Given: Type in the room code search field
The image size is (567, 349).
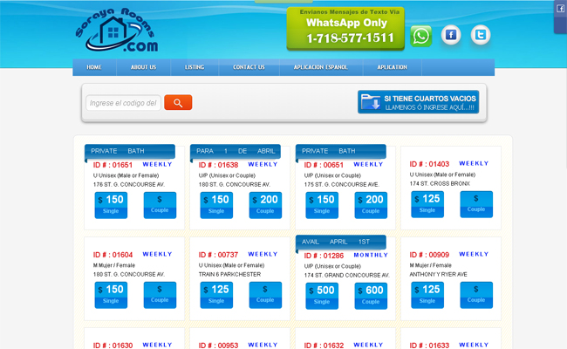Looking at the screenshot, I should tap(123, 103).
